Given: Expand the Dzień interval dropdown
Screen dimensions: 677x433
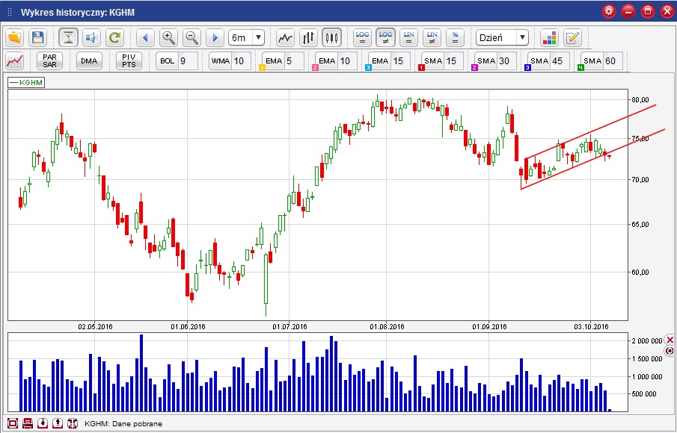Looking at the screenshot, I should [502, 37].
